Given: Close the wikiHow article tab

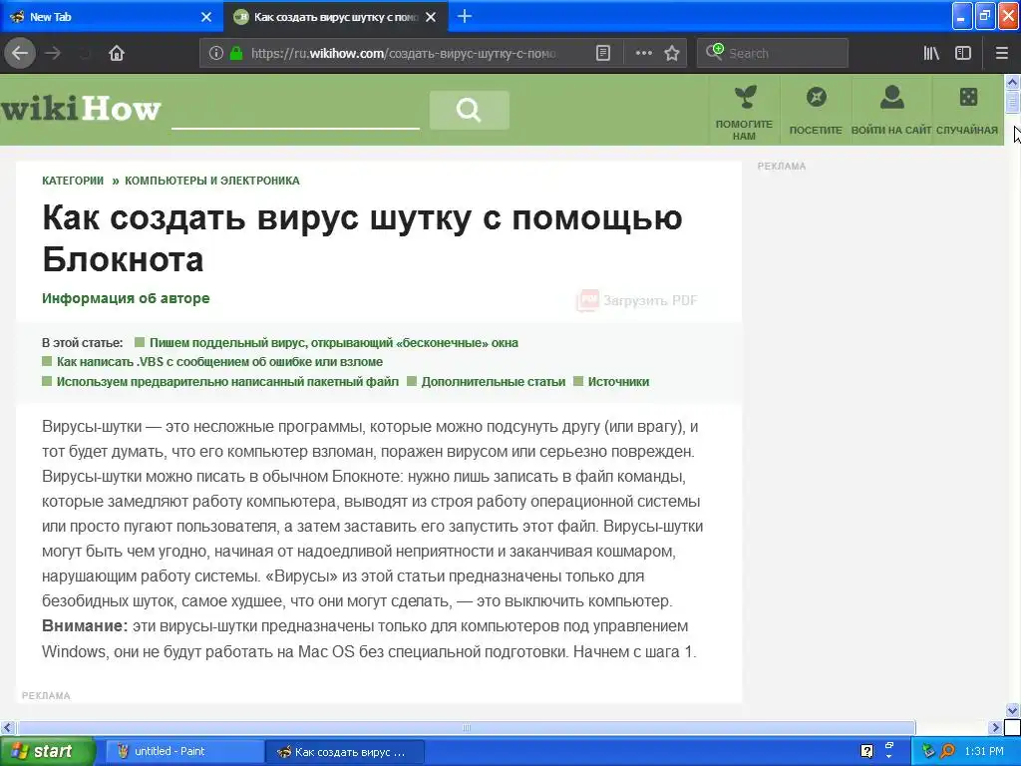Looking at the screenshot, I should click(x=431, y=17).
